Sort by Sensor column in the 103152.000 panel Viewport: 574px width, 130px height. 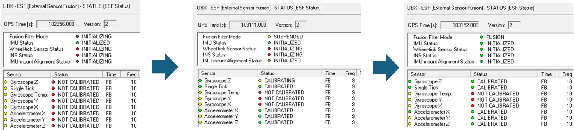tap(439, 74)
